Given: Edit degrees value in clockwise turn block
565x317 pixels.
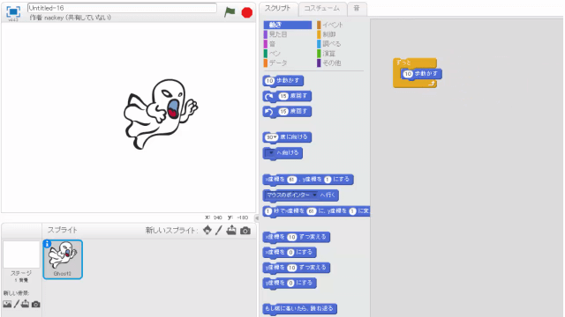Looking at the screenshot, I should click(x=283, y=96).
